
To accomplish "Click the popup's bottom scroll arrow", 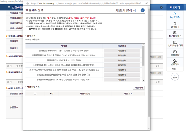I will click(x=149, y=129).
